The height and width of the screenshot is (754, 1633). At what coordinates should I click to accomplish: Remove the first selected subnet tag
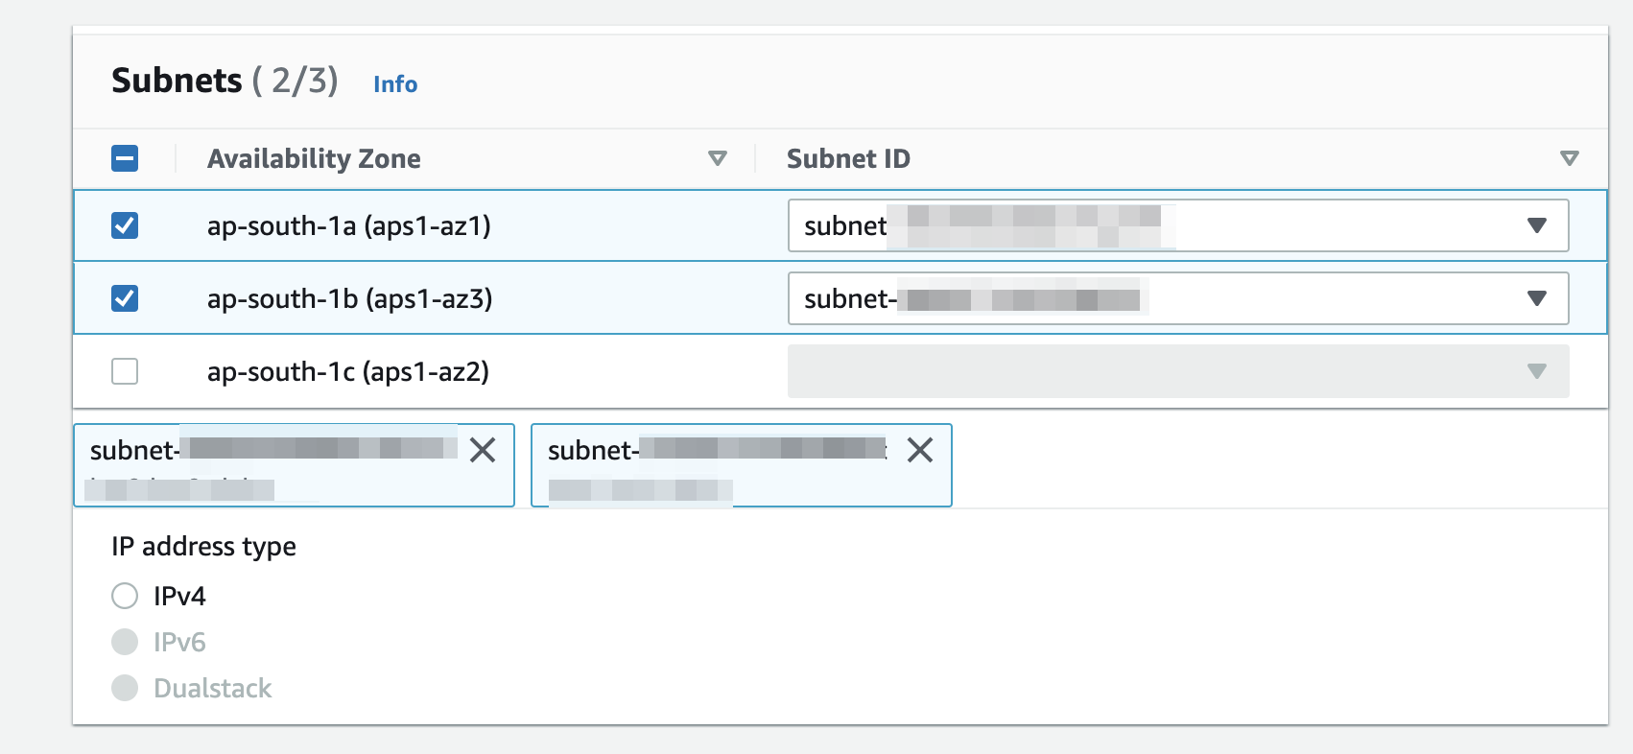(483, 450)
